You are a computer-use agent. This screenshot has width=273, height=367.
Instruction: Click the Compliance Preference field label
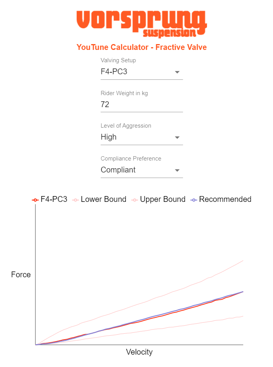[x=131, y=159]
